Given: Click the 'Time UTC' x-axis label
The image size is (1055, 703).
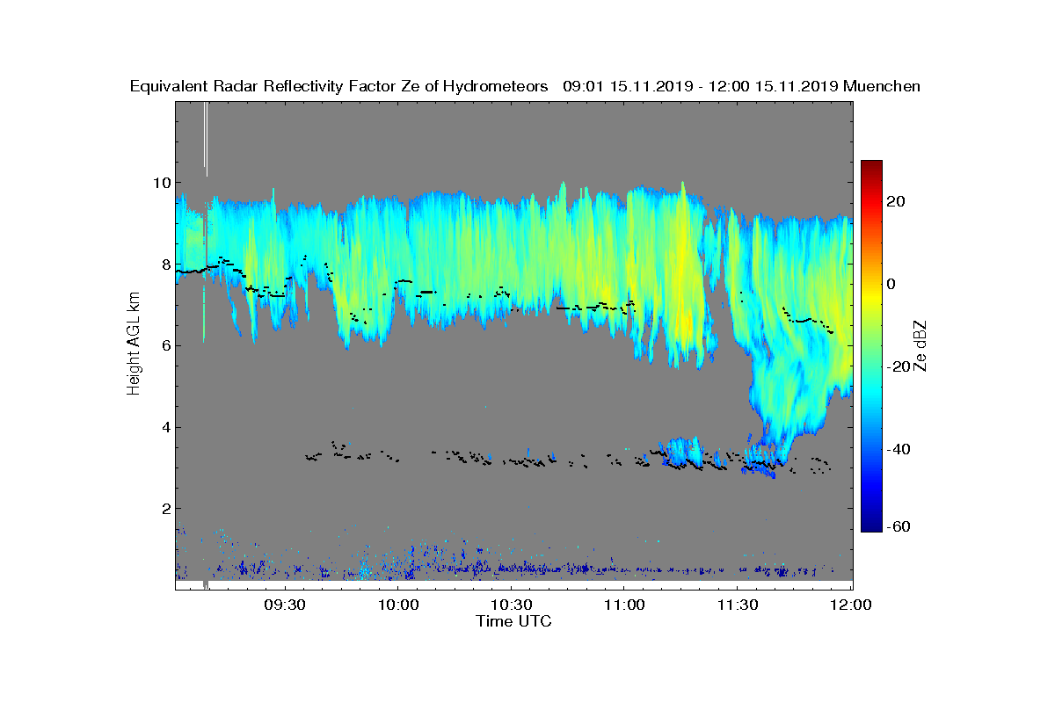Looking at the screenshot, I should pyautogui.click(x=514, y=621).
